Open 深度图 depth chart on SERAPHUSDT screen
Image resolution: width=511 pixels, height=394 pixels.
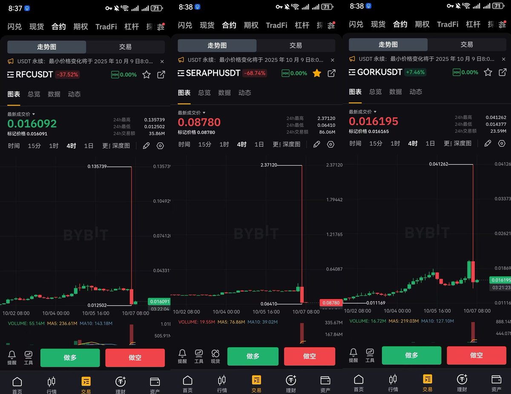292,145
